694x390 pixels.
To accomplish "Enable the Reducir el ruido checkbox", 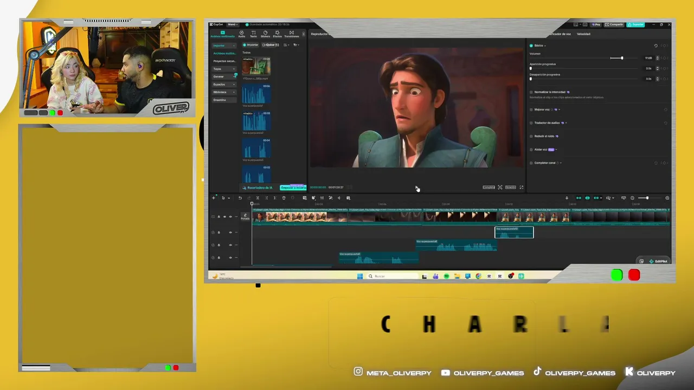I will click(x=531, y=136).
